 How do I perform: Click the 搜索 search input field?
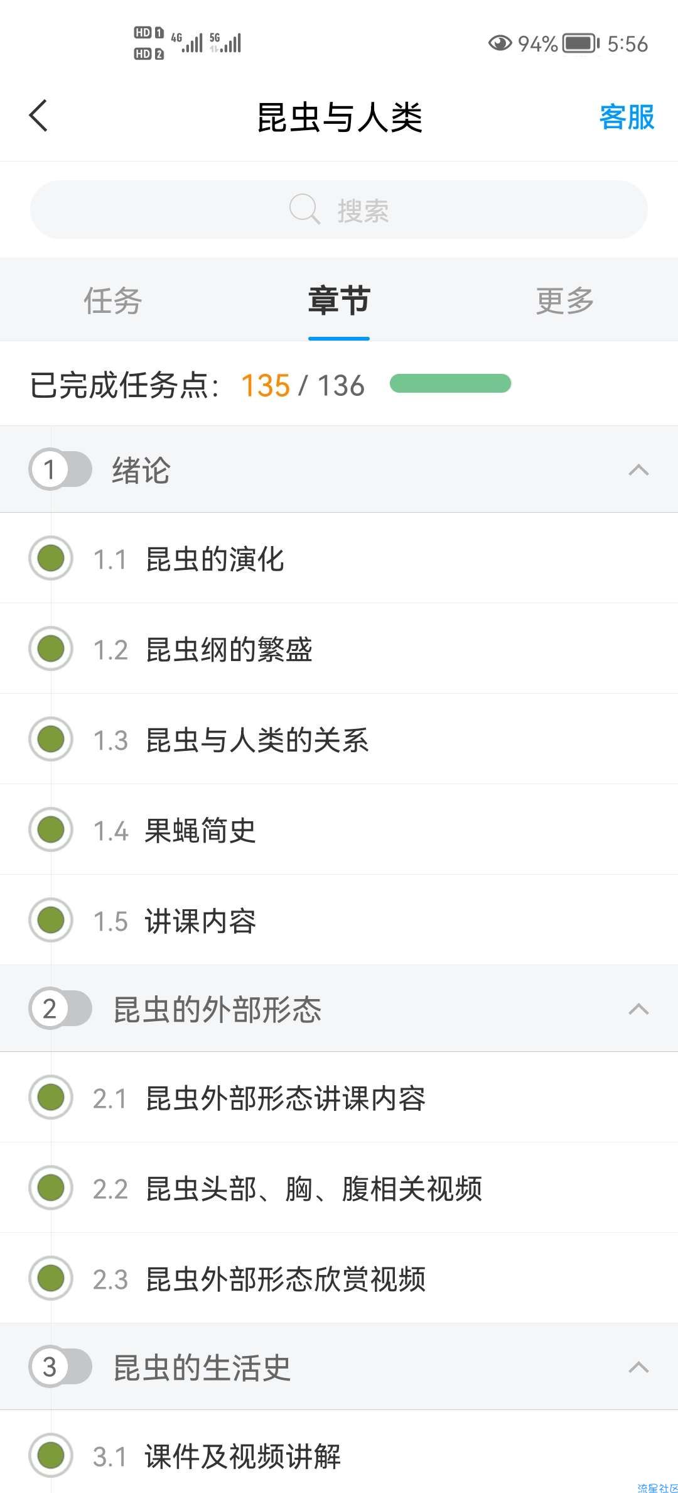339,209
